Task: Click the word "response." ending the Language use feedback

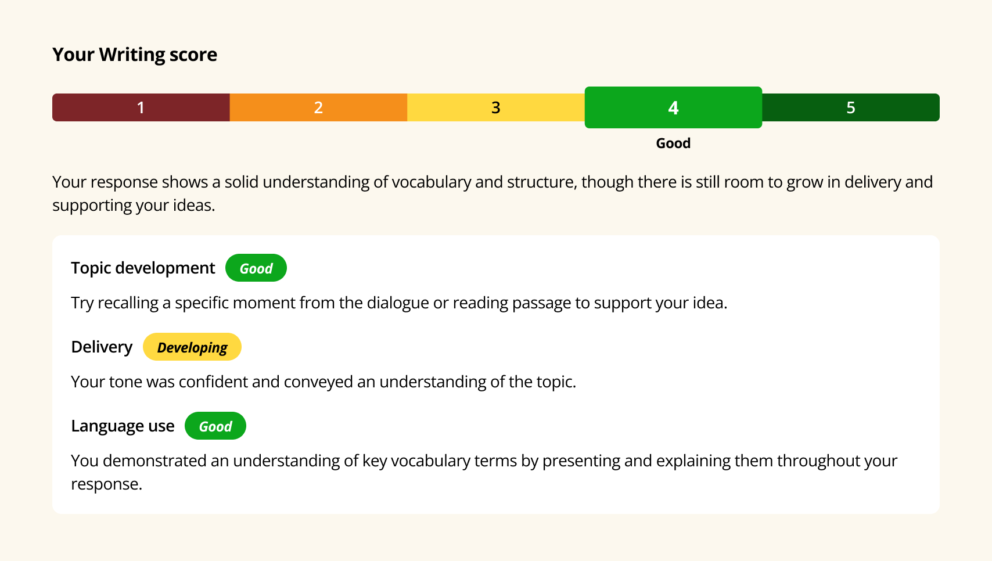Action: point(107,484)
